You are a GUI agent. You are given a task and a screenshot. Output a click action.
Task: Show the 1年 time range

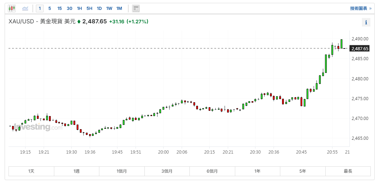click(x=257, y=171)
